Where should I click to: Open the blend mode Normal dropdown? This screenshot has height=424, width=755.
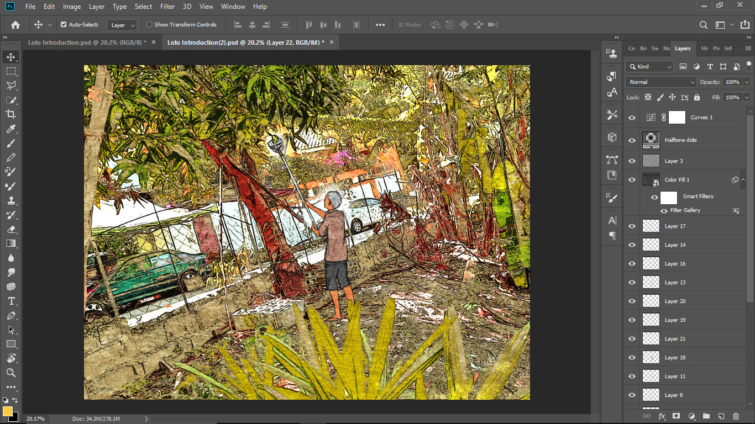(661, 82)
